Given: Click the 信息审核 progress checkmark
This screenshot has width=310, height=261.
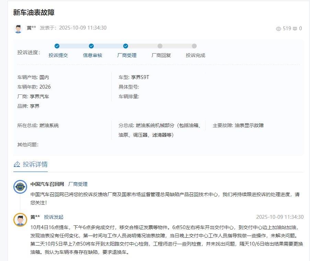Looking at the screenshot, I should [91, 46].
